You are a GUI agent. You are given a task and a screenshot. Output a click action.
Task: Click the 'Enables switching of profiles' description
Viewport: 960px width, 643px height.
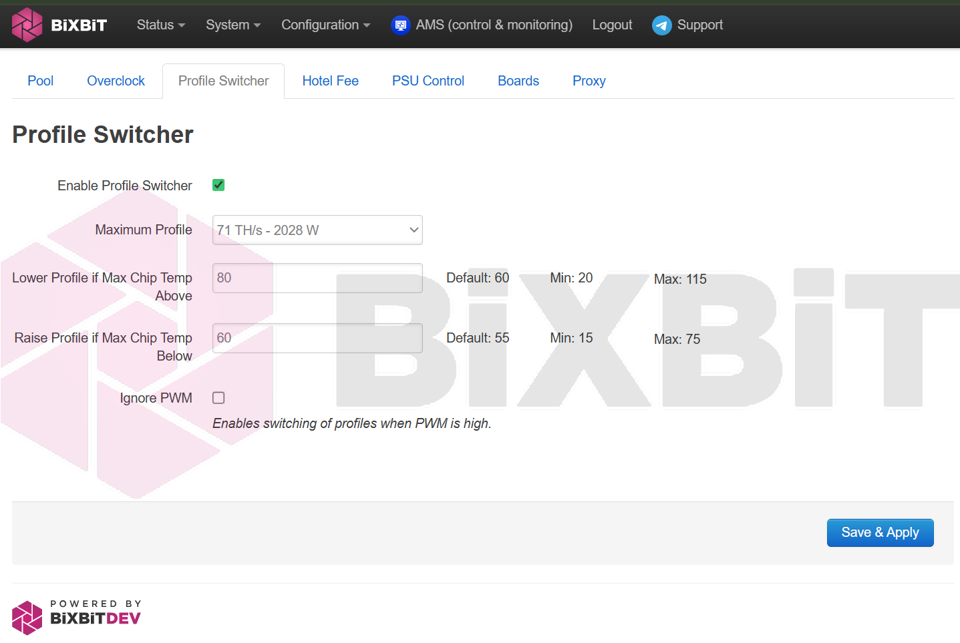point(352,423)
